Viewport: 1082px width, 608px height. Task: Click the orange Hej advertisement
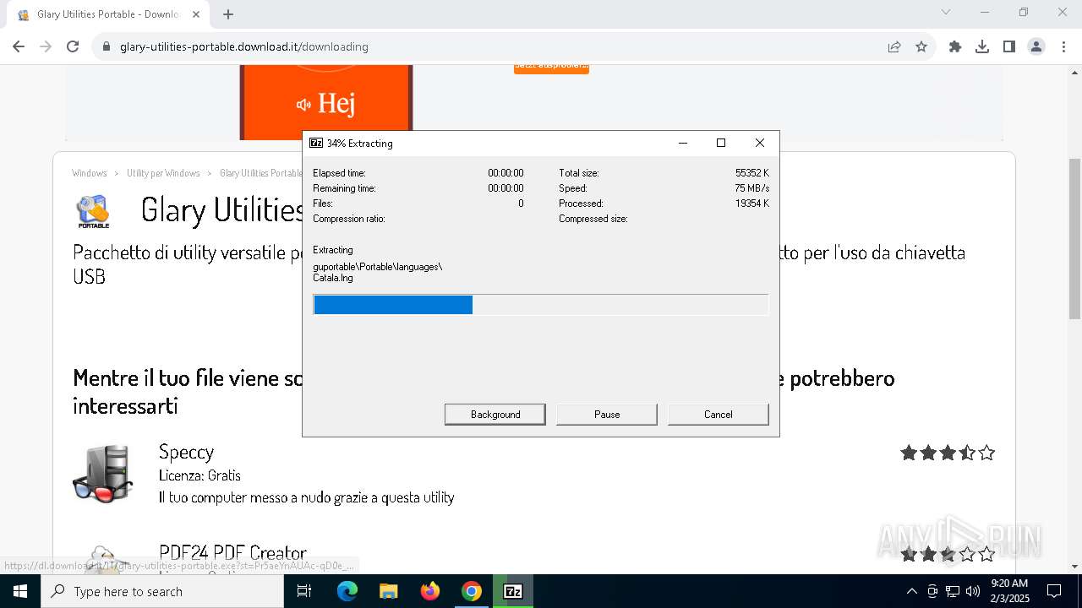(x=326, y=102)
